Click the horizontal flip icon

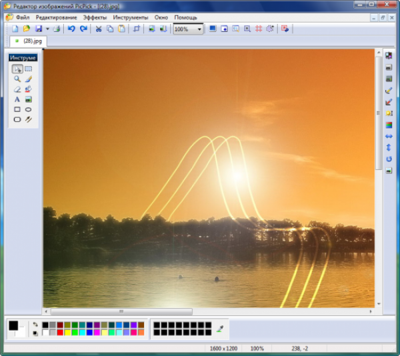click(389, 136)
